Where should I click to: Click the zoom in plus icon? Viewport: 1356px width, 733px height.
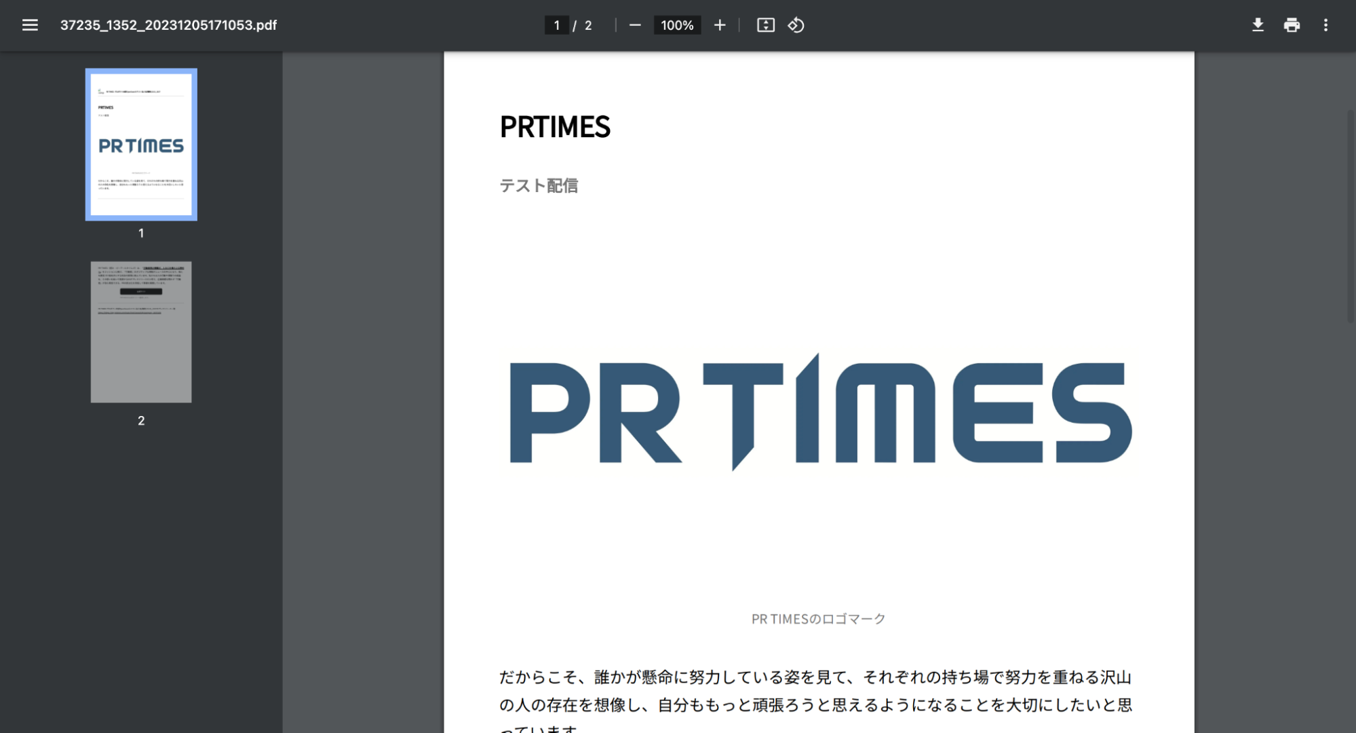pyautogui.click(x=720, y=25)
